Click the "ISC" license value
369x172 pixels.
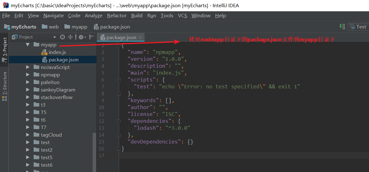(170, 114)
